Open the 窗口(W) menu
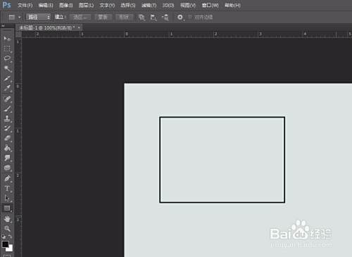 coord(210,5)
